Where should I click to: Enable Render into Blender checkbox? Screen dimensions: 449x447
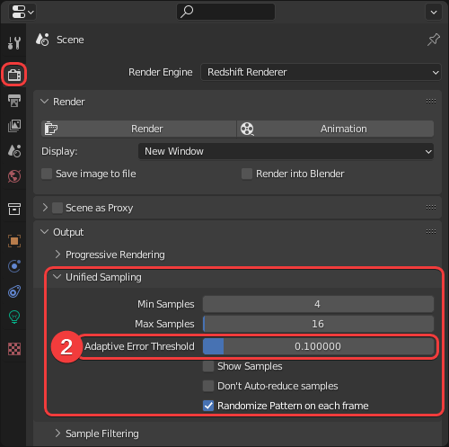(247, 174)
